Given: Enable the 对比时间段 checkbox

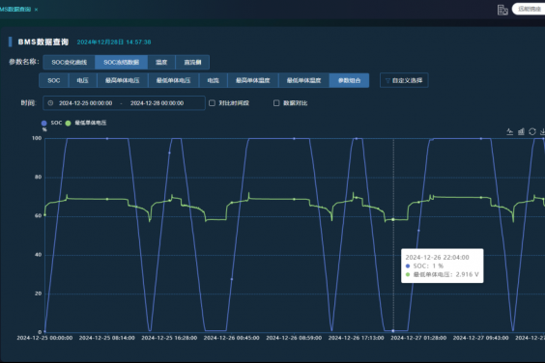Looking at the screenshot, I should [x=212, y=103].
